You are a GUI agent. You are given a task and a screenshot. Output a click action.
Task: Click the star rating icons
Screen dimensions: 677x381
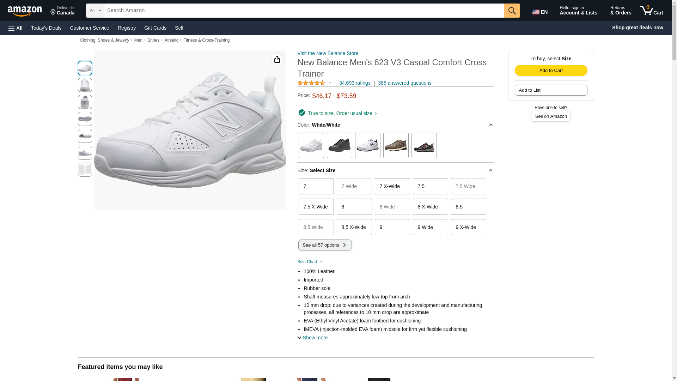pyautogui.click(x=311, y=83)
